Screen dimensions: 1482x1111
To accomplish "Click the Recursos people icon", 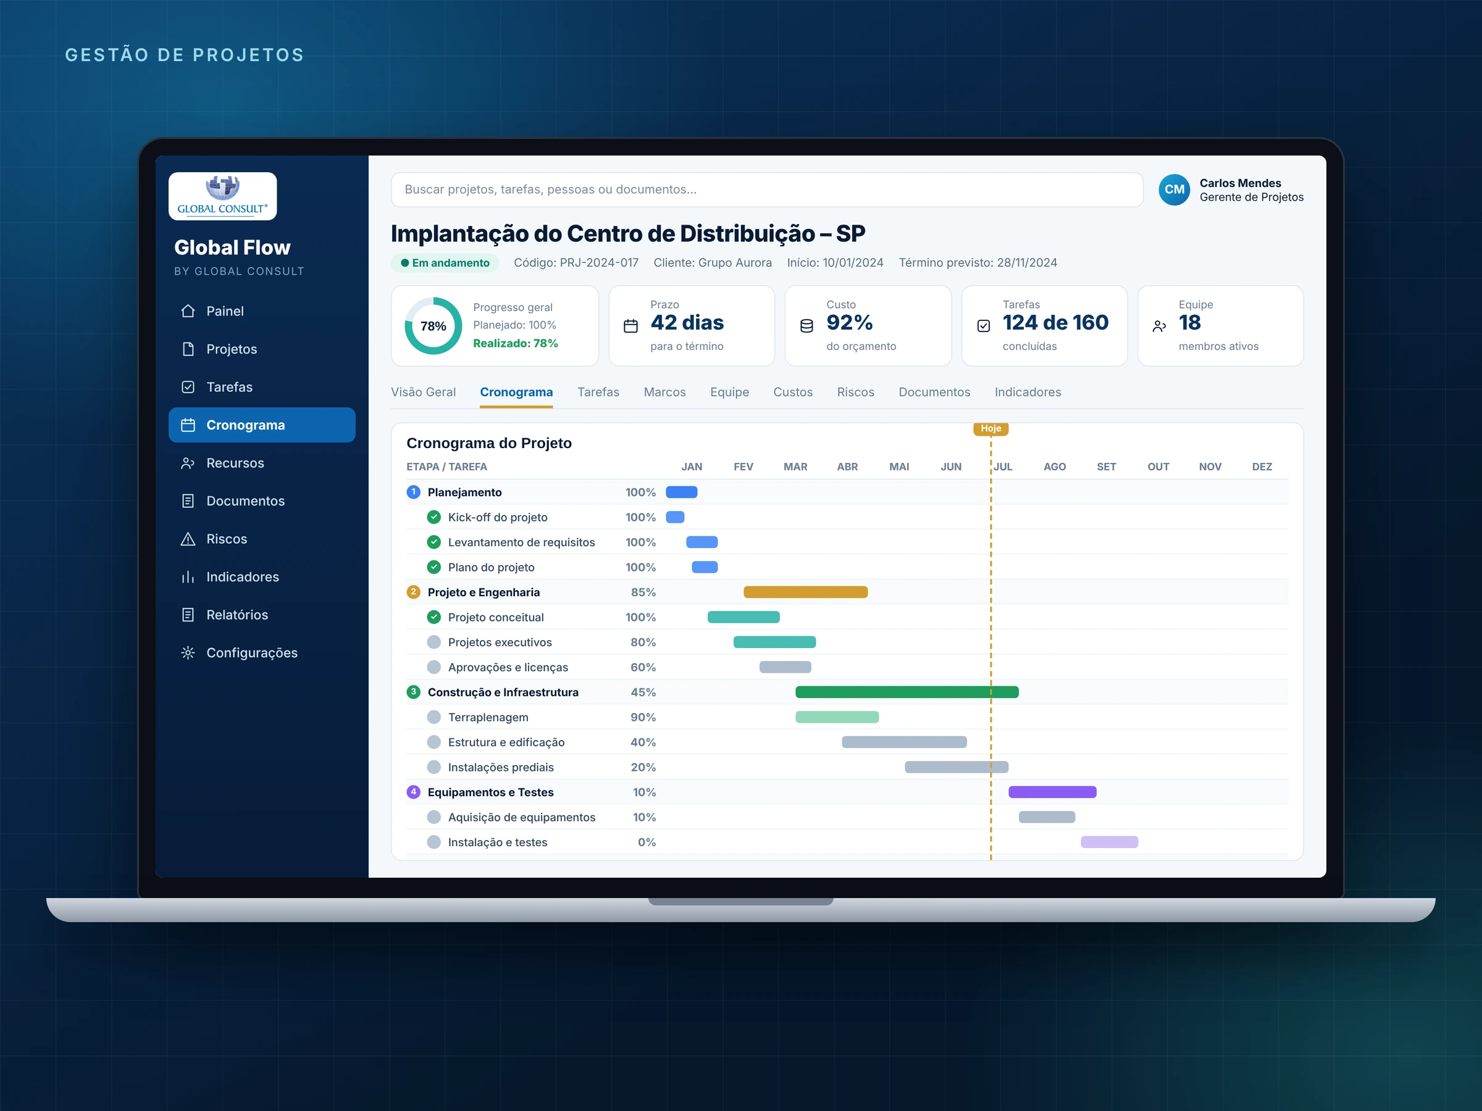I will pyautogui.click(x=188, y=463).
